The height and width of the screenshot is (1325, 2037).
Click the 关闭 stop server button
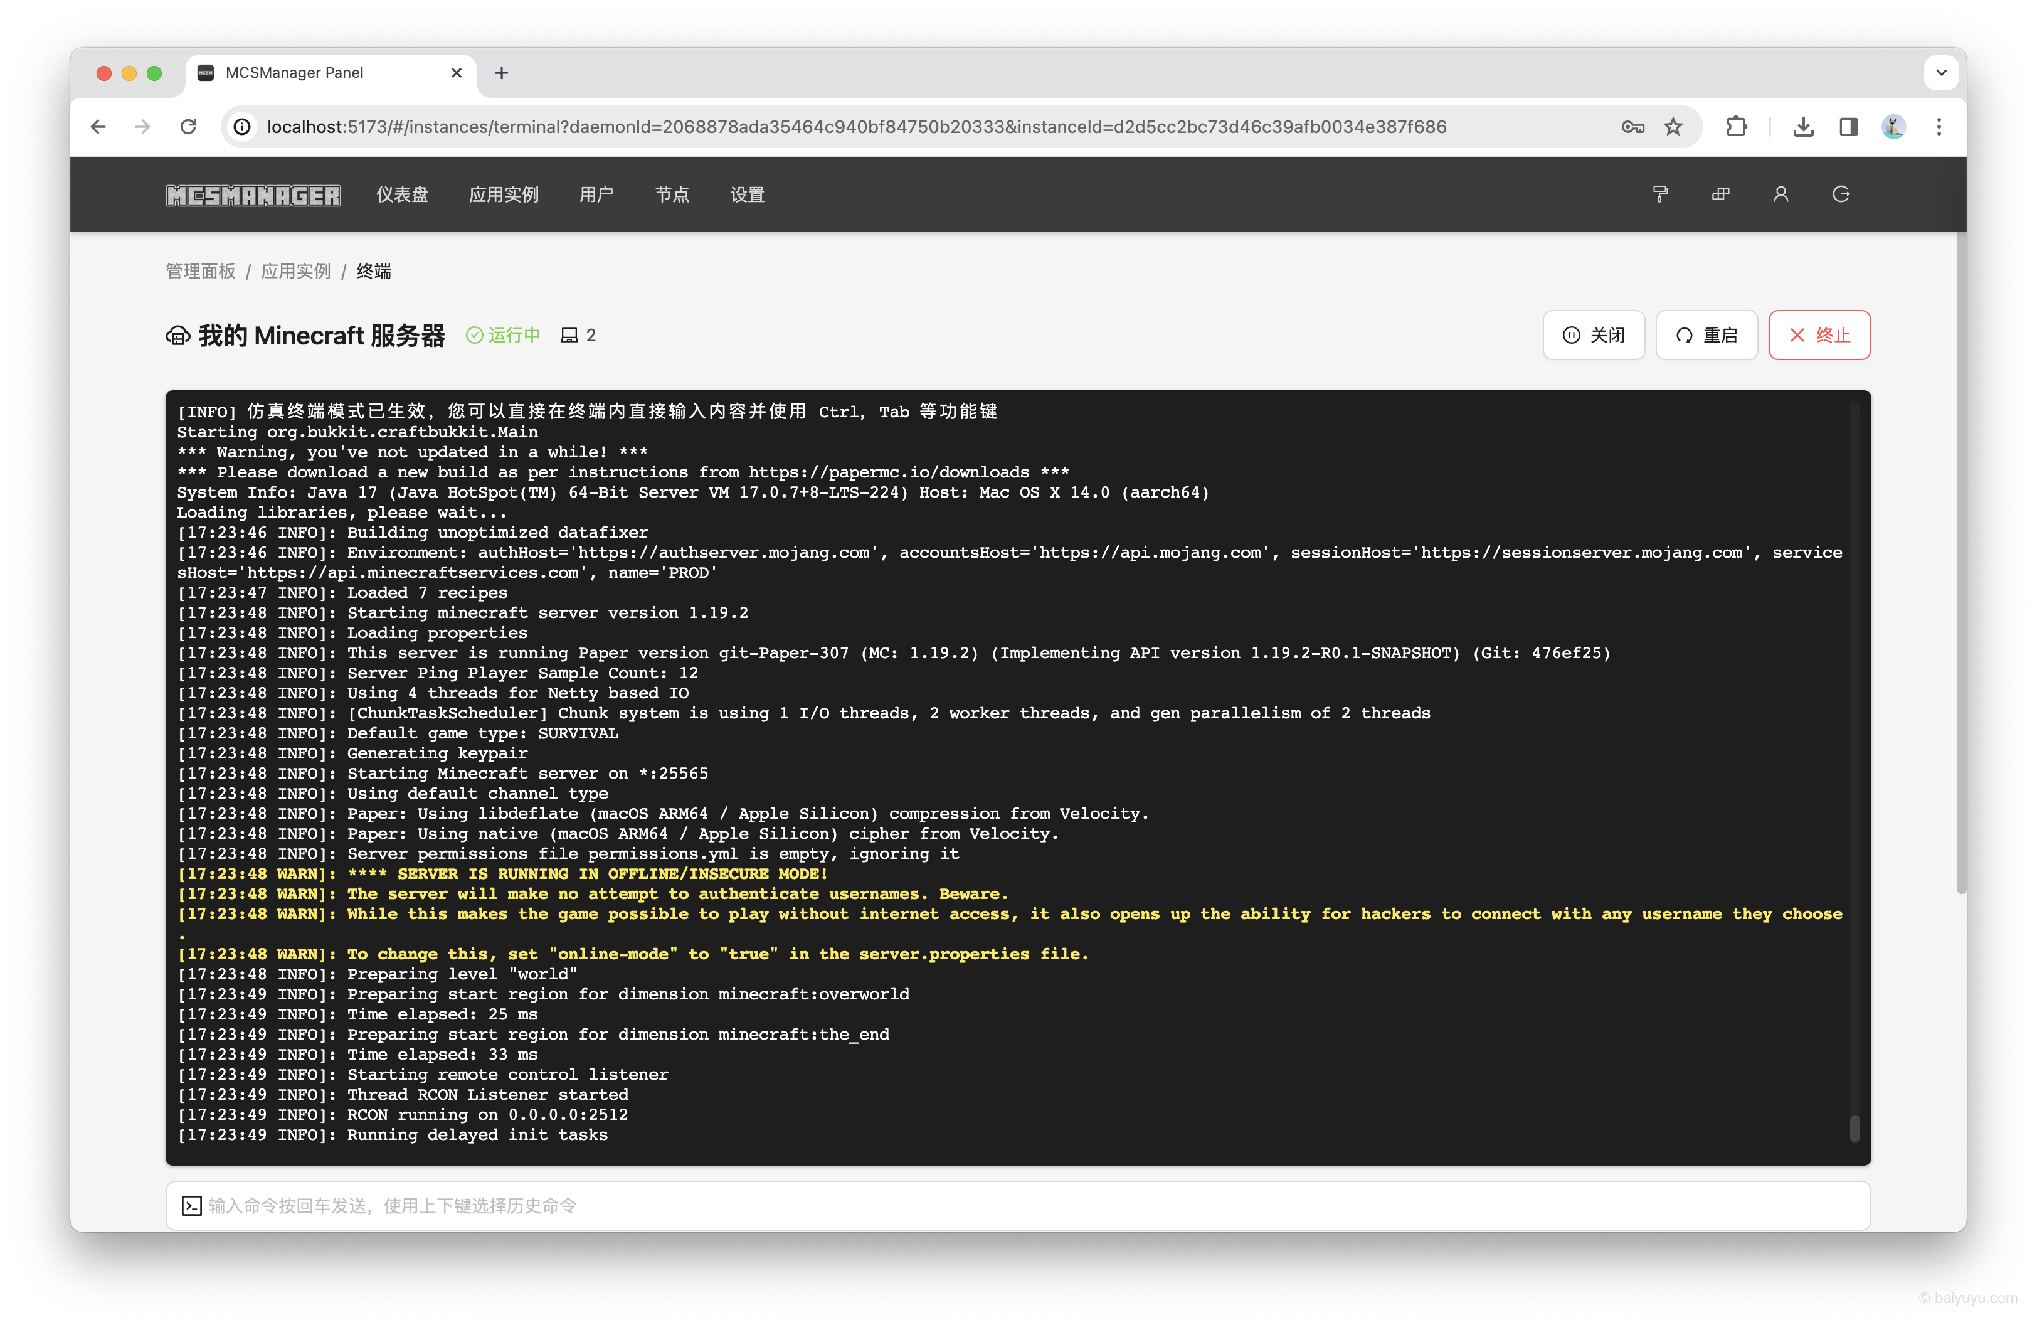tap(1593, 334)
